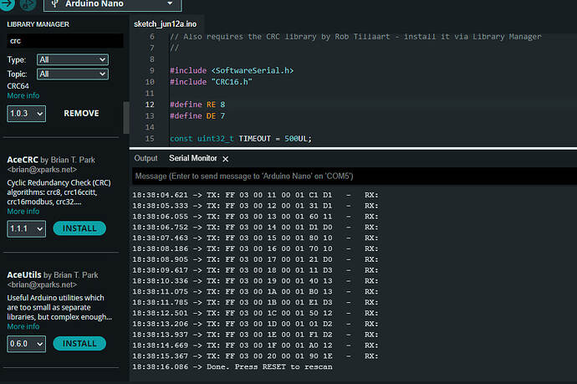Click the 'Done. Press RESET to rescan' log line

click(232, 367)
